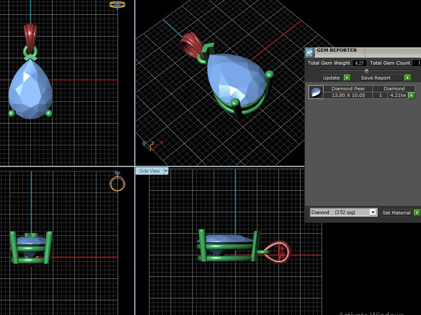Viewport: 421px width, 315px height.
Task: Click the Diamond Pear row text
Action: click(x=348, y=89)
